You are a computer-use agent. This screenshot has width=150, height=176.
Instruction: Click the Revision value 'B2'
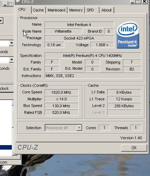pos(132,69)
